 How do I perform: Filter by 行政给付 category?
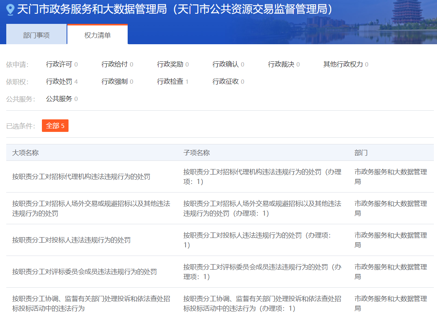[114, 64]
